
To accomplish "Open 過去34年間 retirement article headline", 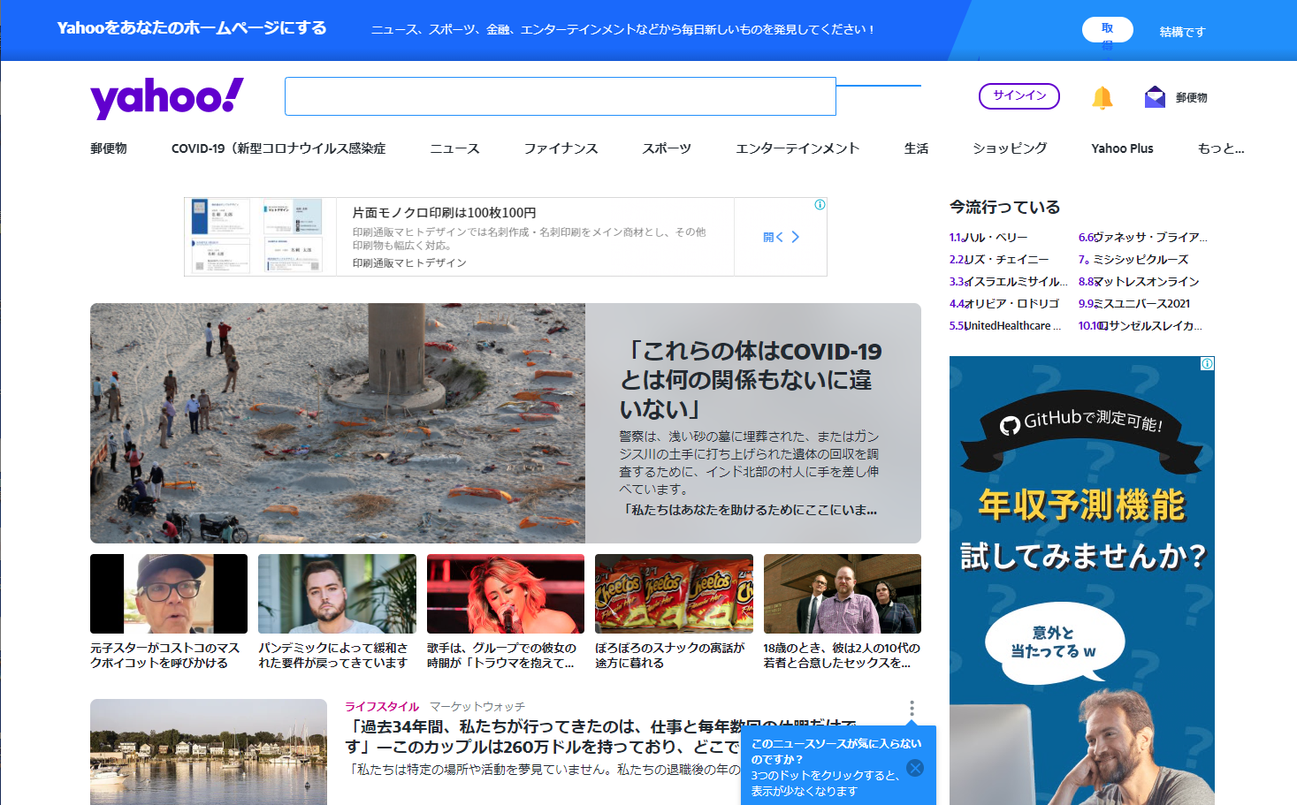I will 601,736.
